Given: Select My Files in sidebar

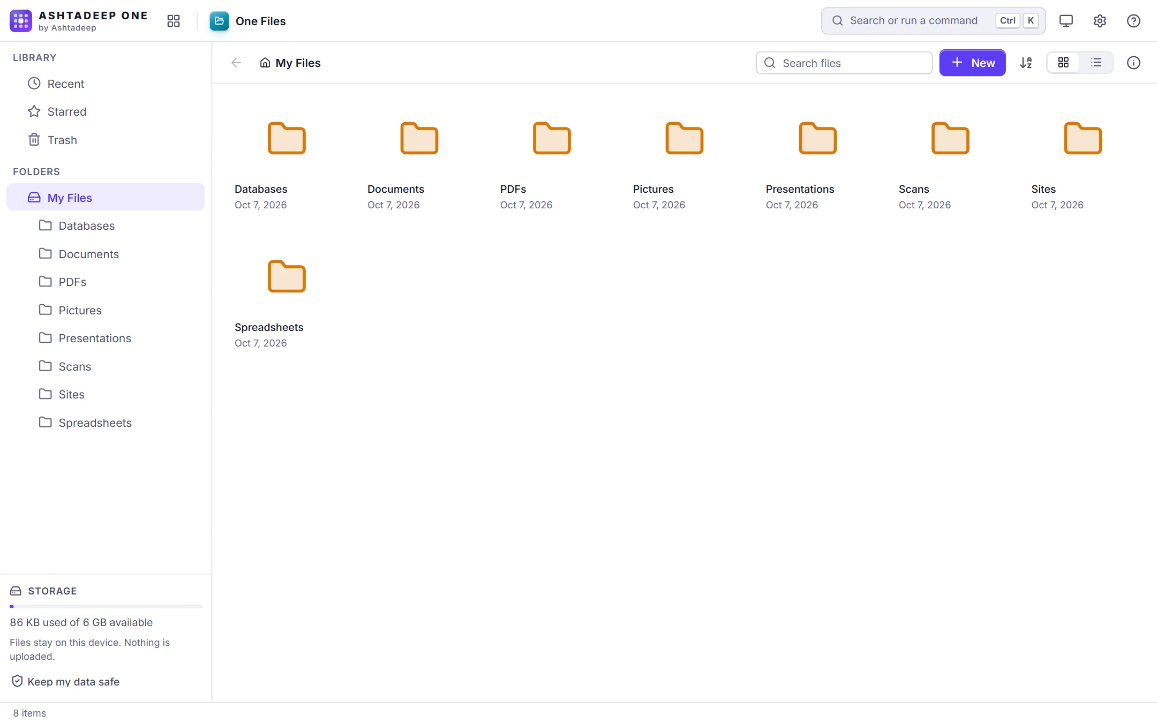Looking at the screenshot, I should pos(106,197).
